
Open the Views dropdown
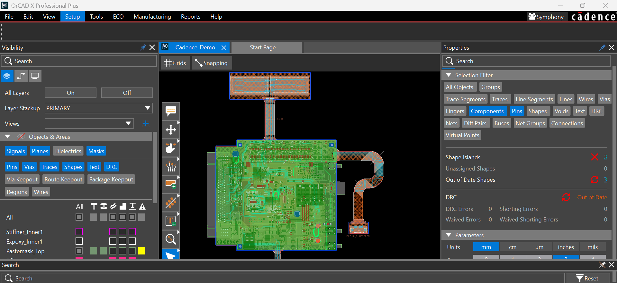pyautogui.click(x=89, y=123)
